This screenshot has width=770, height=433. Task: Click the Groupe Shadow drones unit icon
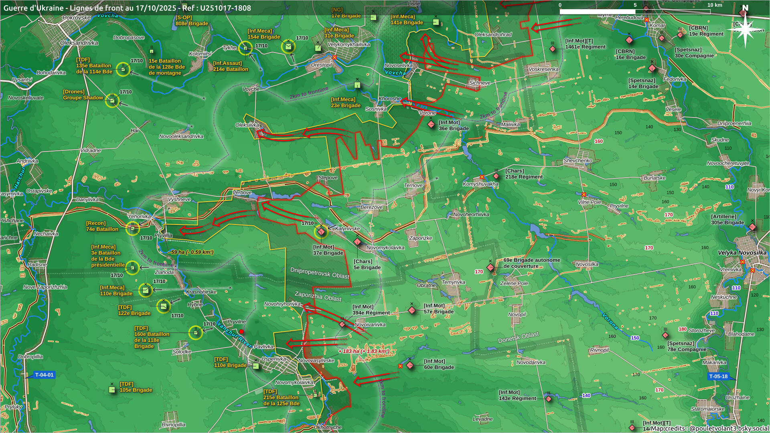(112, 100)
